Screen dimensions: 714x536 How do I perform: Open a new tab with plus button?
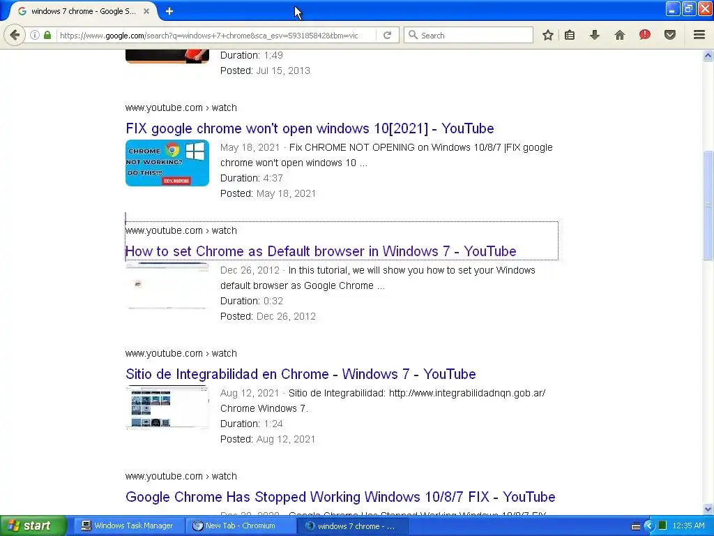click(x=169, y=11)
